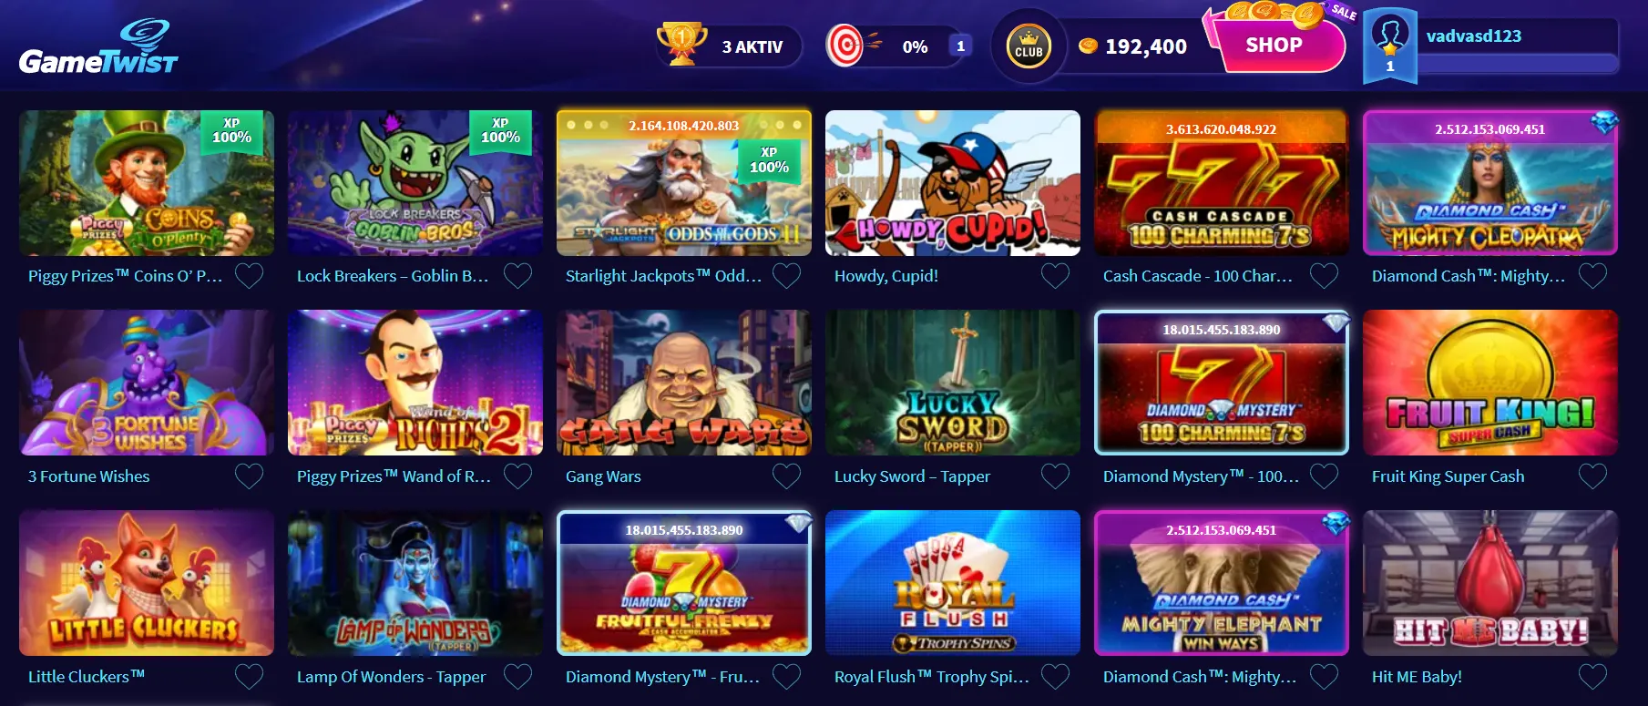
Task: Launch the Little Cluckers game thumbnail
Action: [x=147, y=583]
